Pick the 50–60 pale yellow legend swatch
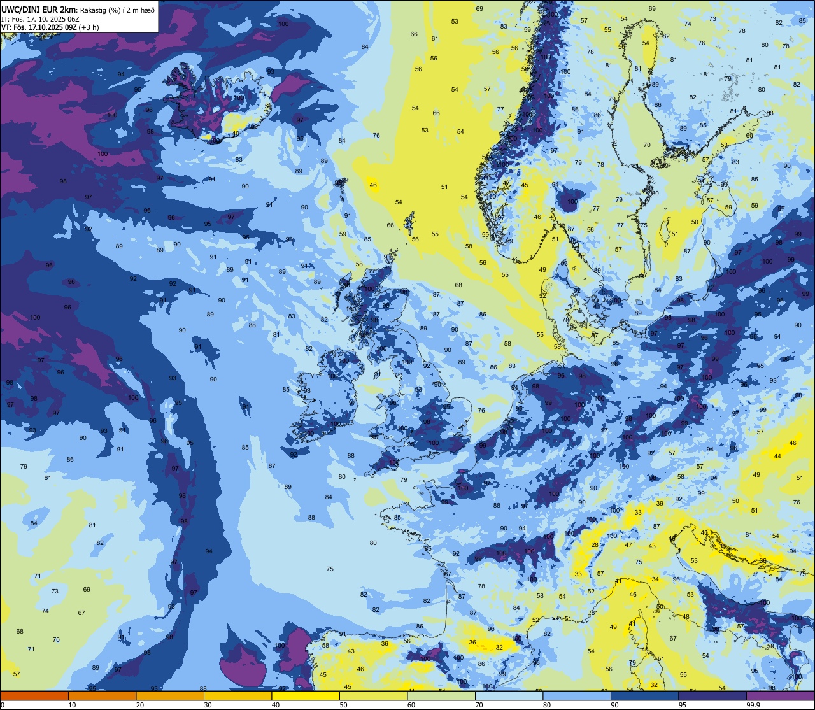Viewport: 815px width, 710px height. pos(373,695)
